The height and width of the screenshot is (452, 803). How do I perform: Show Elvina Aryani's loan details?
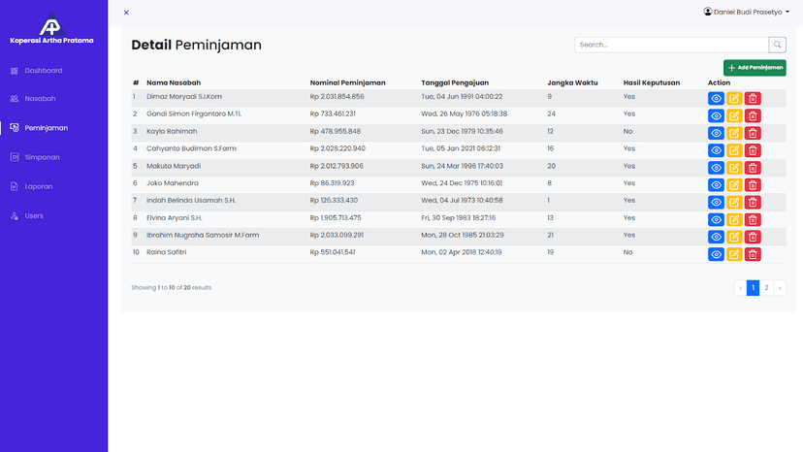[x=717, y=219]
